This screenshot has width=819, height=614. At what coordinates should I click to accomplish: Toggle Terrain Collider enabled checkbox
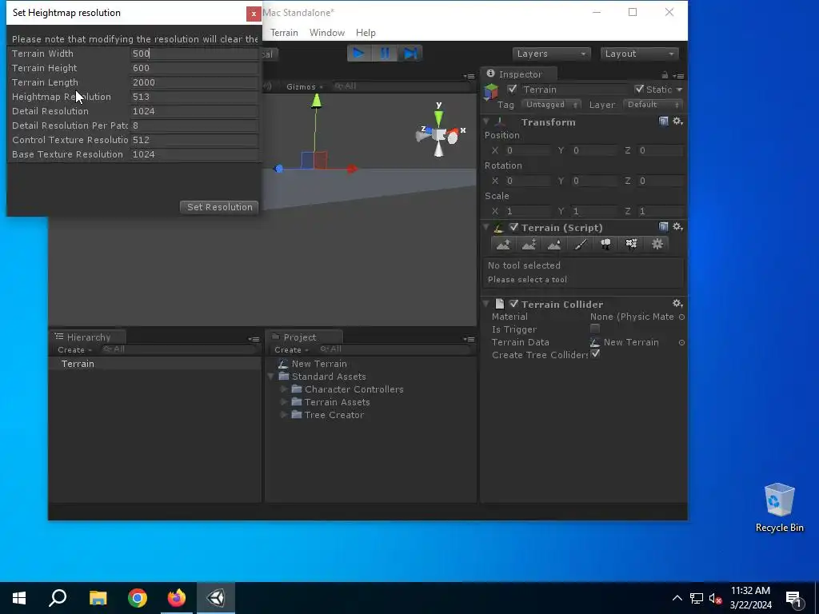click(513, 304)
